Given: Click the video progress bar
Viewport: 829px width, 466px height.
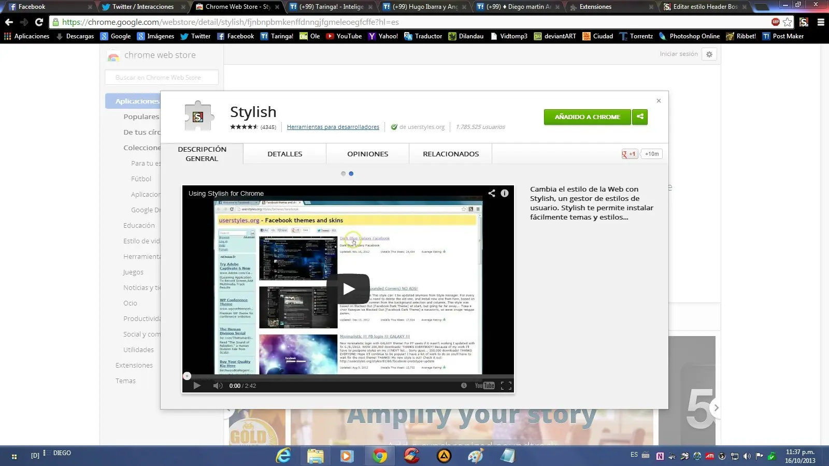Looking at the screenshot, I should pos(348,376).
